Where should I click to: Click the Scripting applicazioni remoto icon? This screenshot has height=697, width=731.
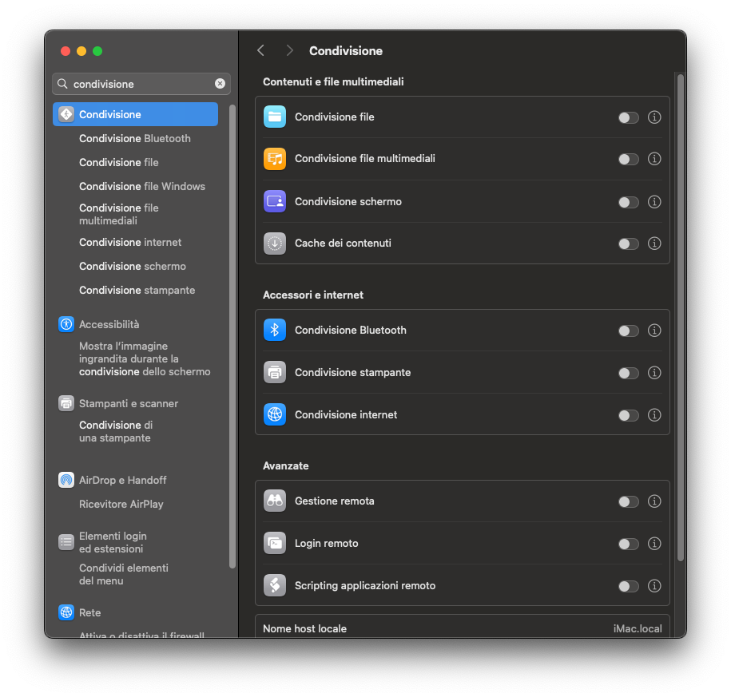pos(275,586)
